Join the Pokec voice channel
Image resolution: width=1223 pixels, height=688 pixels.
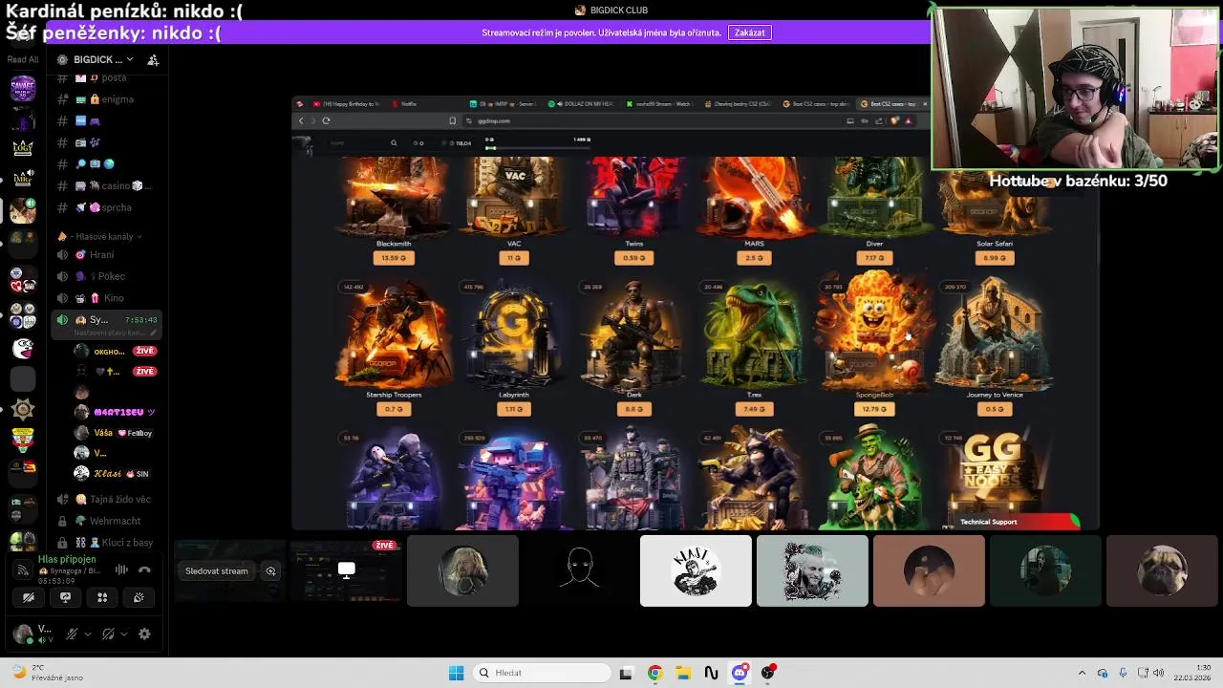click(107, 276)
